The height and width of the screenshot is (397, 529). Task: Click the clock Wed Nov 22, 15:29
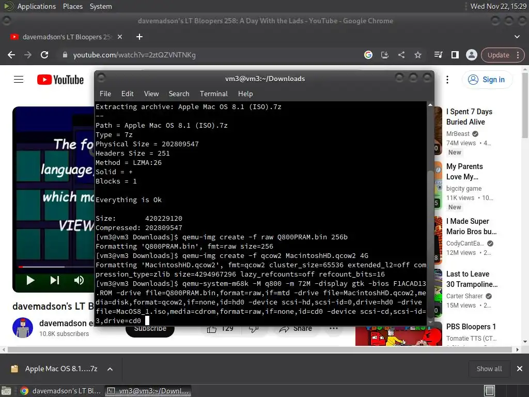(499, 6)
